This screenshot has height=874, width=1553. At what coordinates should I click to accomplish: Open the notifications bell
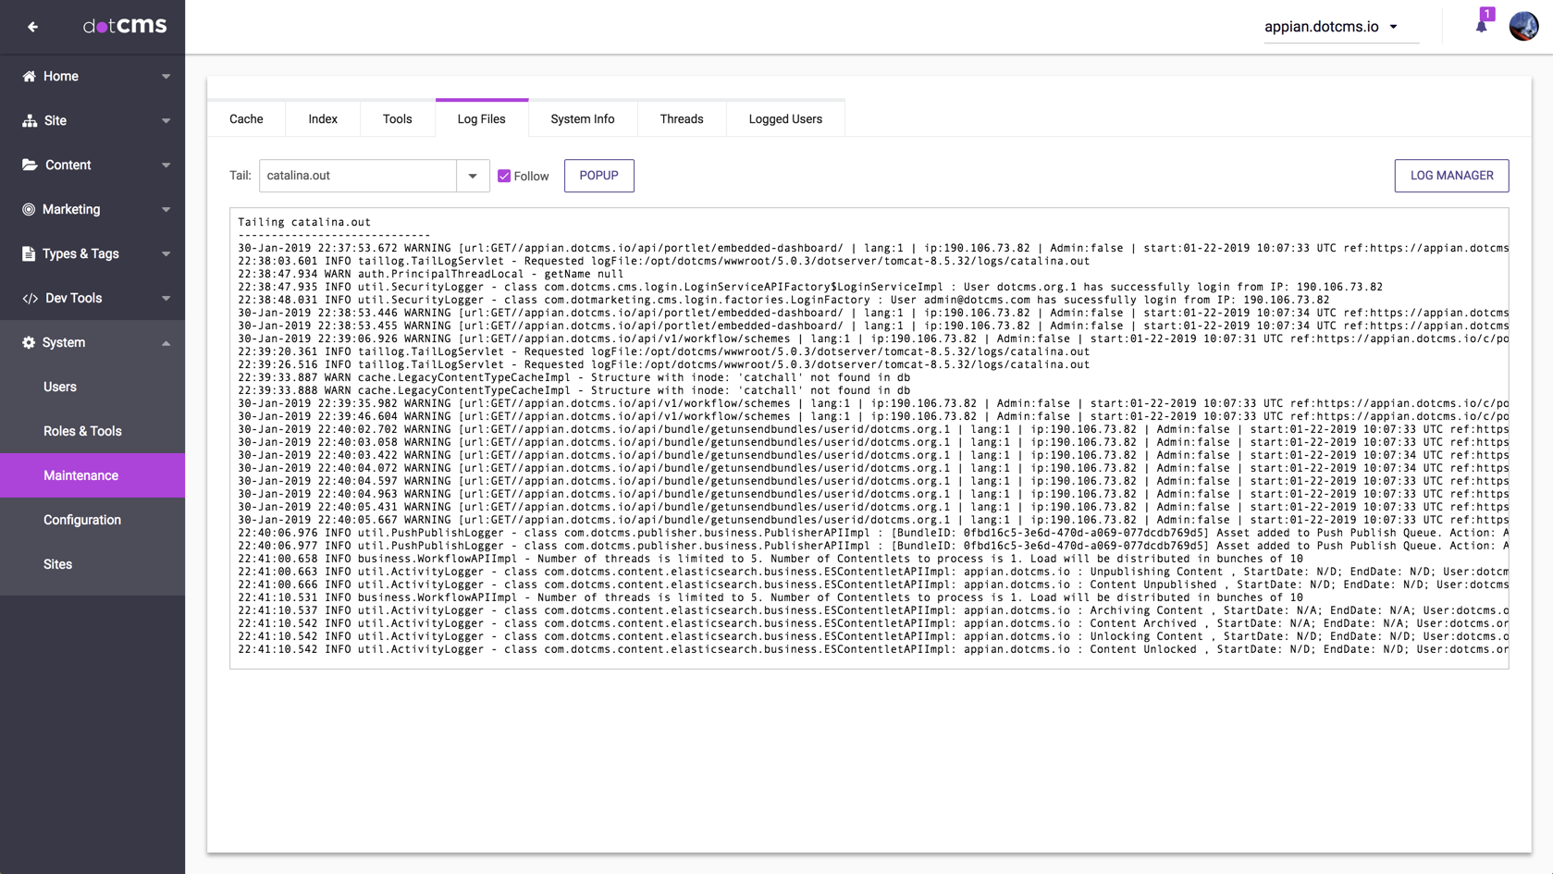pyautogui.click(x=1481, y=26)
